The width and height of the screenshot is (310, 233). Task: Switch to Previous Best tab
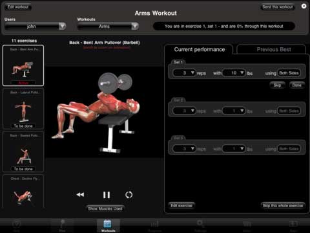(x=271, y=49)
